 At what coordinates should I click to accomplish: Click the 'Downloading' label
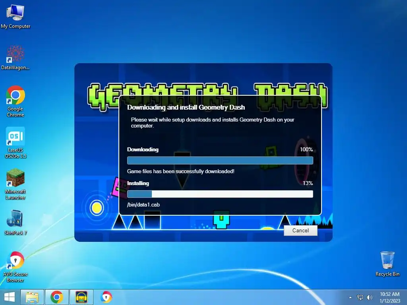click(x=143, y=149)
